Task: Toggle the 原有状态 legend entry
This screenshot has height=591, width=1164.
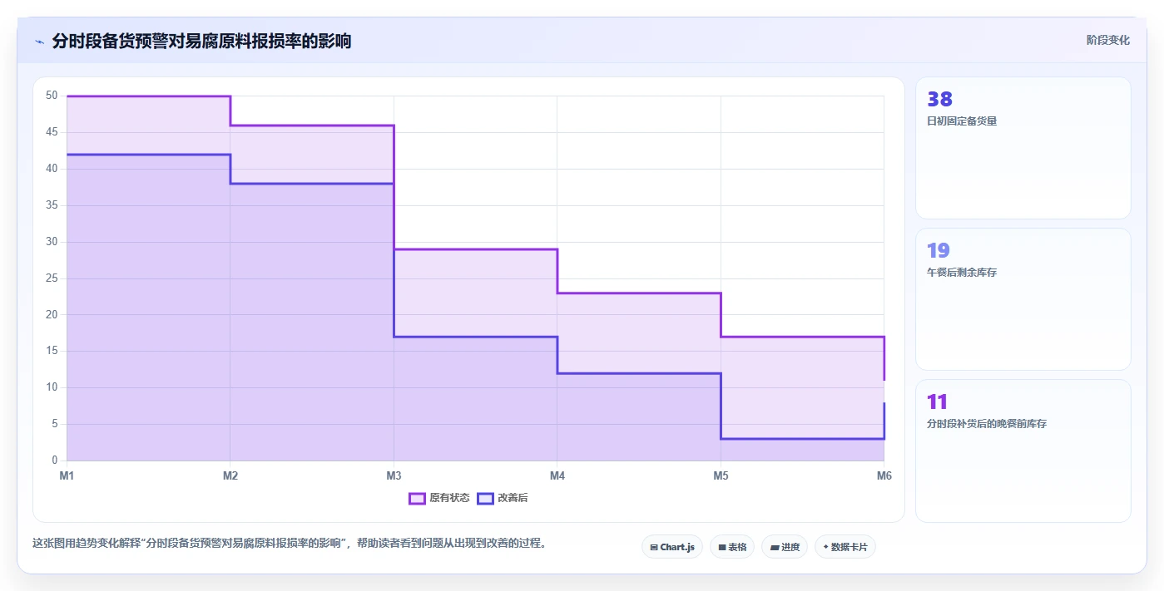Action: (439, 498)
